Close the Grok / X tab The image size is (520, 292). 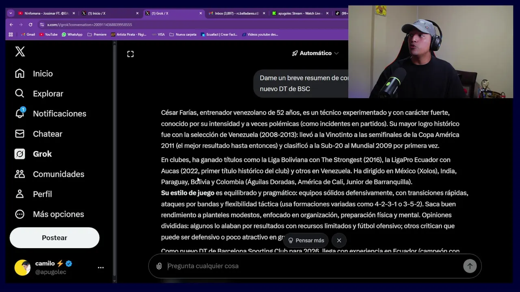201,13
